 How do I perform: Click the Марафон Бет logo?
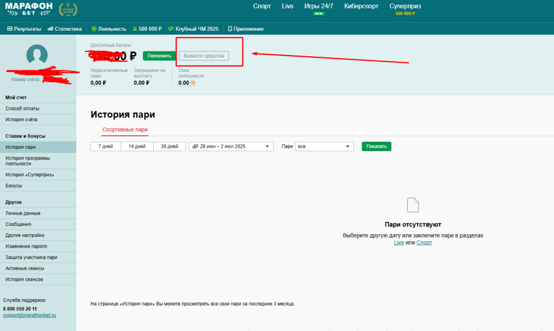pyautogui.click(x=29, y=9)
